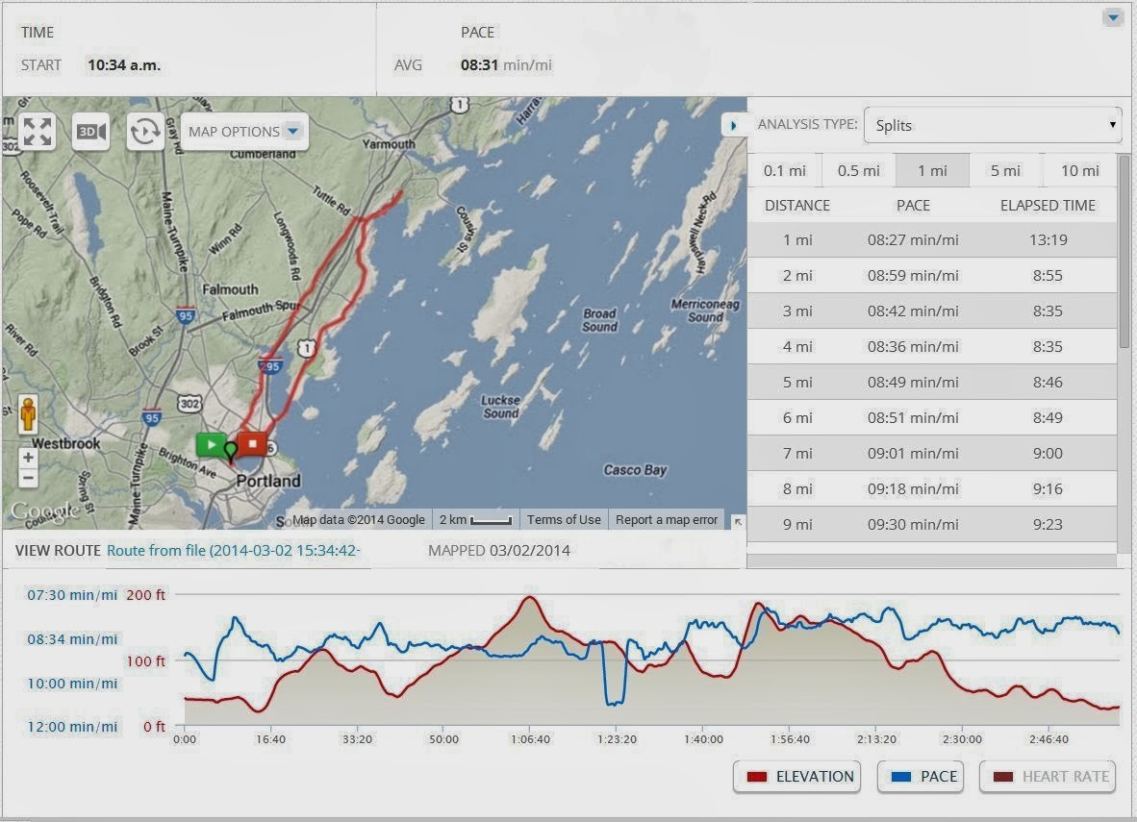Zoom in on the map
The height and width of the screenshot is (822, 1137).
[28, 458]
